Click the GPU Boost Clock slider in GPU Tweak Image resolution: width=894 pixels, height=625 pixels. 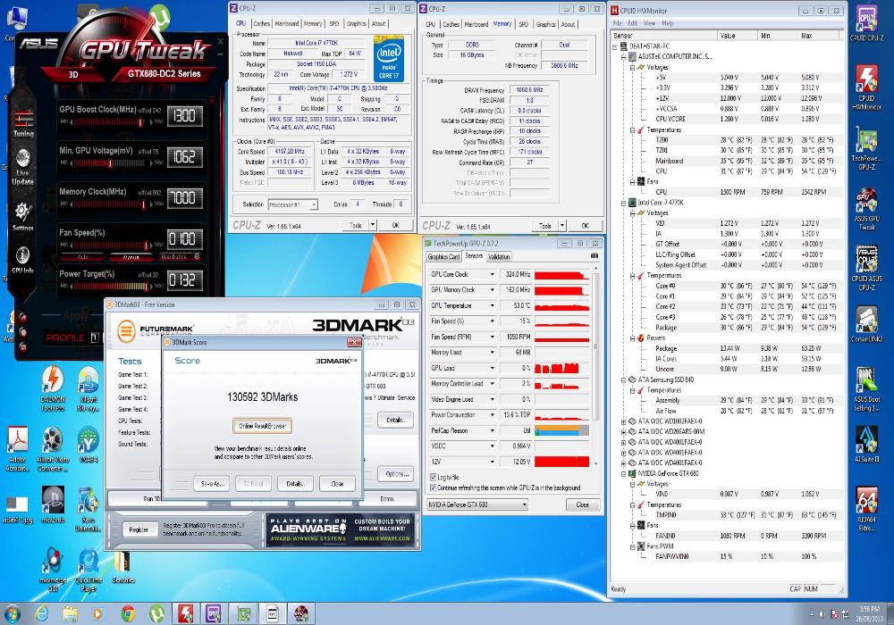(109, 121)
